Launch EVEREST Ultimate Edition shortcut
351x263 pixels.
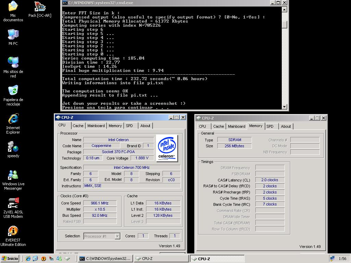(13, 236)
